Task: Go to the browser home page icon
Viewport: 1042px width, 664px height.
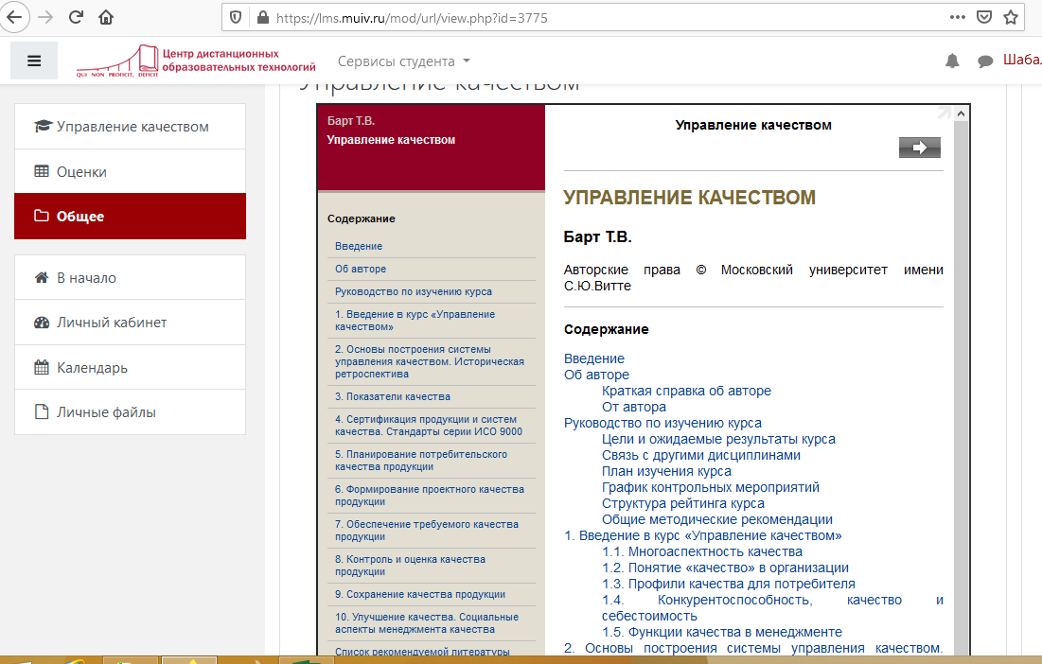Action: pos(106,17)
